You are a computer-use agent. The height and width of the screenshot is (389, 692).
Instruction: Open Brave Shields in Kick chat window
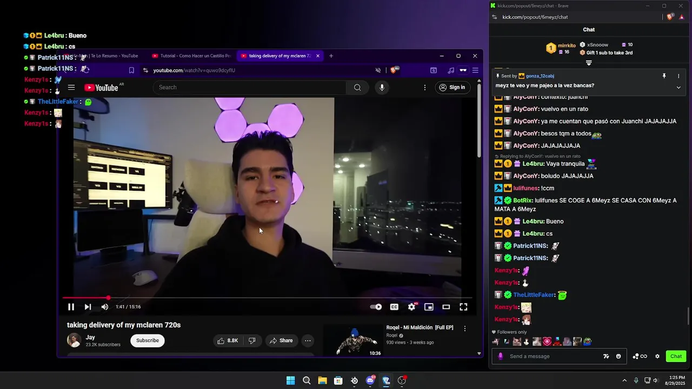670,17
